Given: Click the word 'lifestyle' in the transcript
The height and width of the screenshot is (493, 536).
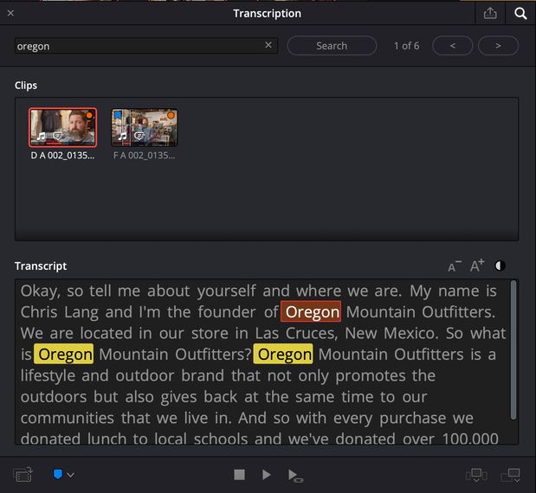Looking at the screenshot, I should [48, 375].
